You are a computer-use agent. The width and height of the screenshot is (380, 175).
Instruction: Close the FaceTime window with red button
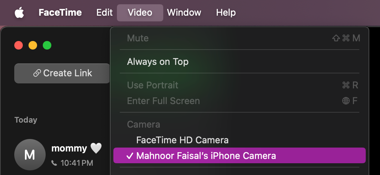click(x=19, y=45)
